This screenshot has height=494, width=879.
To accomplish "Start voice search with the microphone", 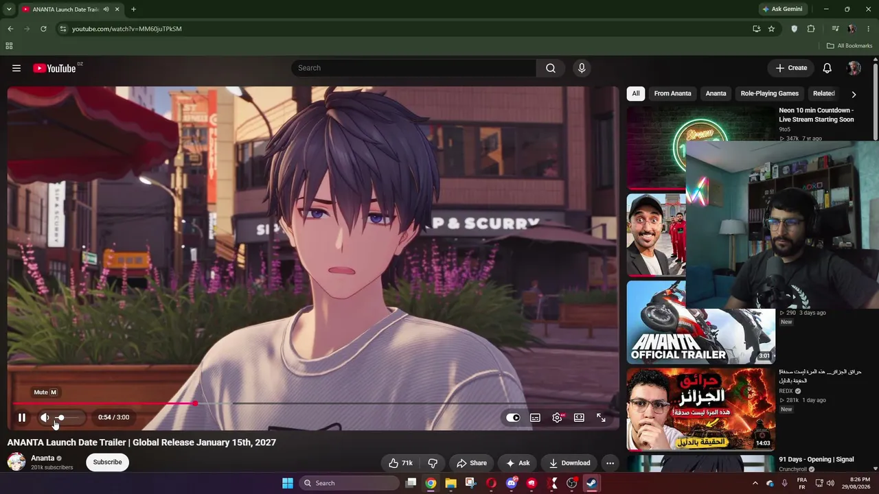I will [582, 68].
